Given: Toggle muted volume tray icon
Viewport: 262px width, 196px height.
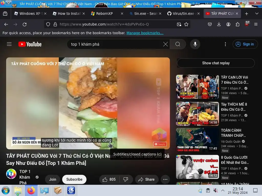Looking at the screenshot, I should [x=215, y=190].
